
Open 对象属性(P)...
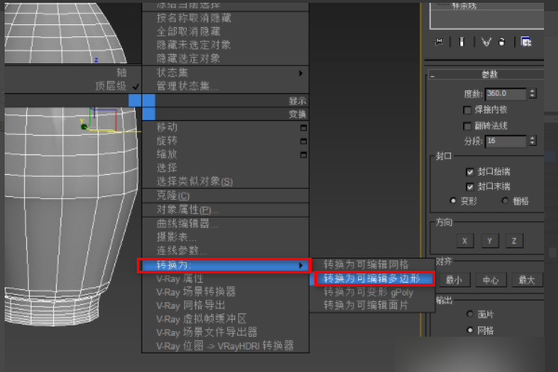[188, 209]
